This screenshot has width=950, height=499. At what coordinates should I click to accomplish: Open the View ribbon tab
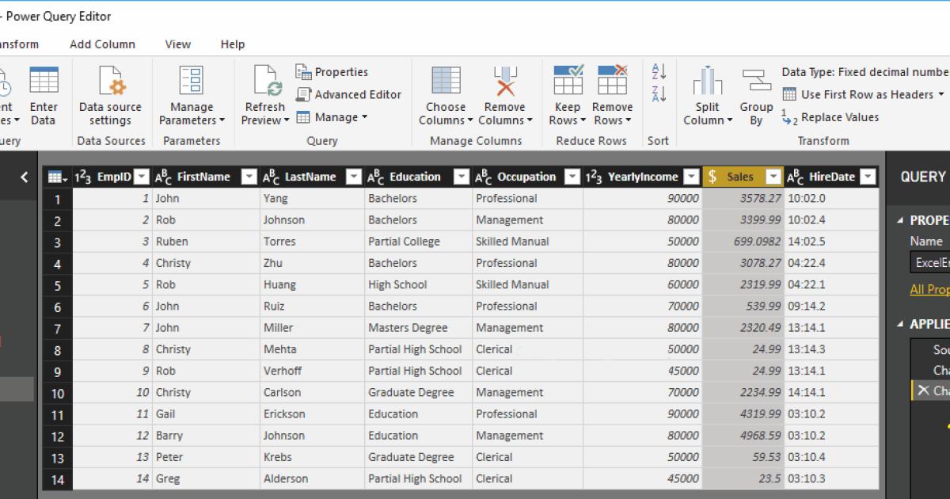(x=177, y=44)
